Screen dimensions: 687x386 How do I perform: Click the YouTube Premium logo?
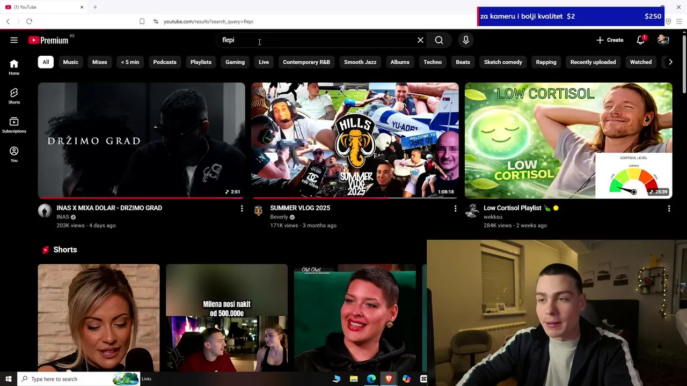click(49, 40)
